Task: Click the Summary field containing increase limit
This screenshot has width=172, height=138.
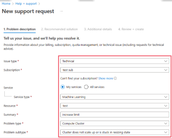Action: (x=115, y=115)
